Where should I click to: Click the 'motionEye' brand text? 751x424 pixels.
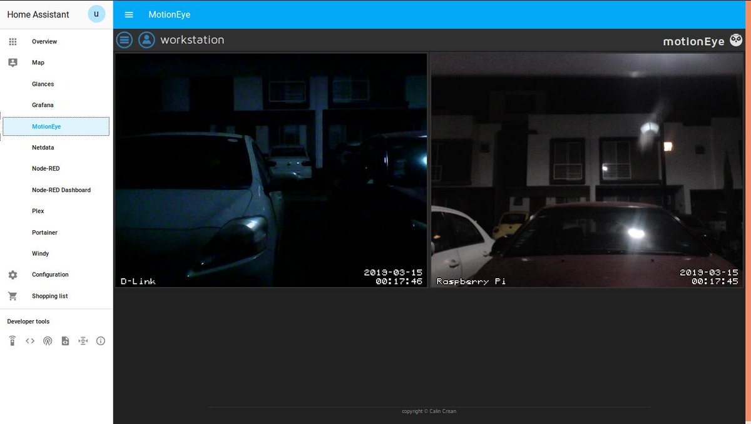coord(694,41)
